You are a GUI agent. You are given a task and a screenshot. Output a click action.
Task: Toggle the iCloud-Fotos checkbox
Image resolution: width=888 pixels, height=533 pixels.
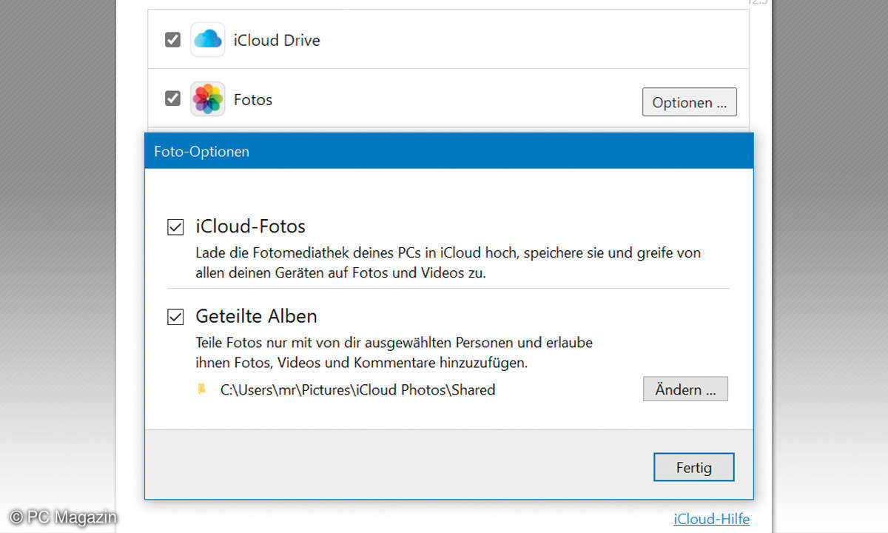coord(175,227)
